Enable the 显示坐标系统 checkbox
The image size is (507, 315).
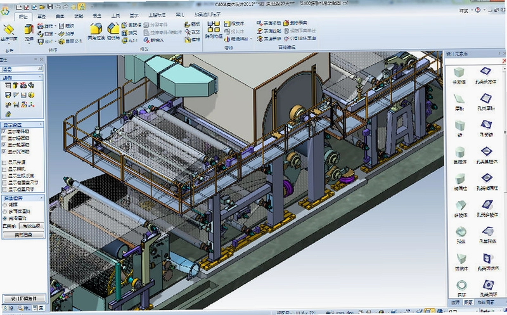click(4, 176)
